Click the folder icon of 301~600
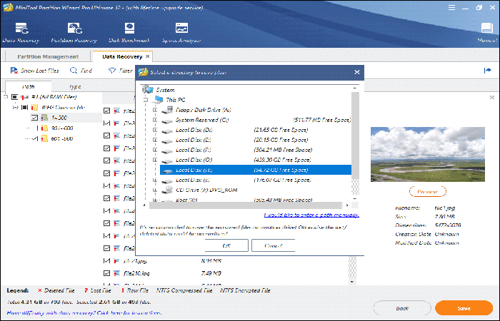 pos(44,128)
